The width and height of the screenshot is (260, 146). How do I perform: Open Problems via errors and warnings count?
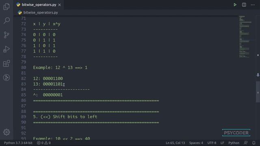tap(44, 143)
